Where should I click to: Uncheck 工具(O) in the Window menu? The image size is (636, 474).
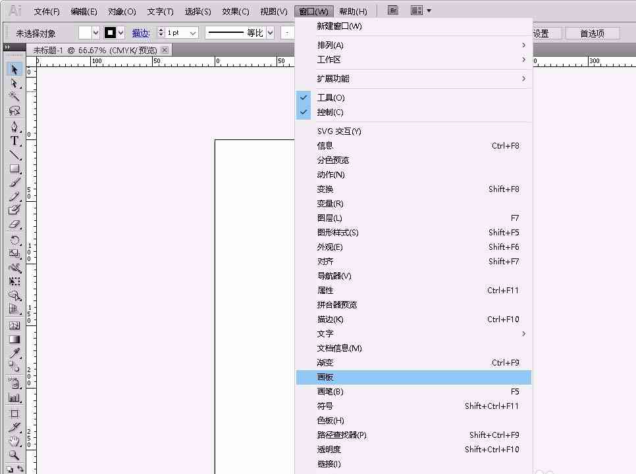pos(413,98)
